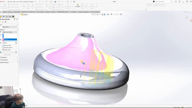Click Previous View in heads-up toolbar

[97, 14]
